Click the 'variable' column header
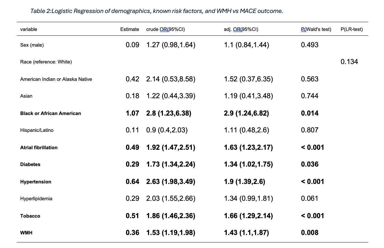 click(29, 29)
